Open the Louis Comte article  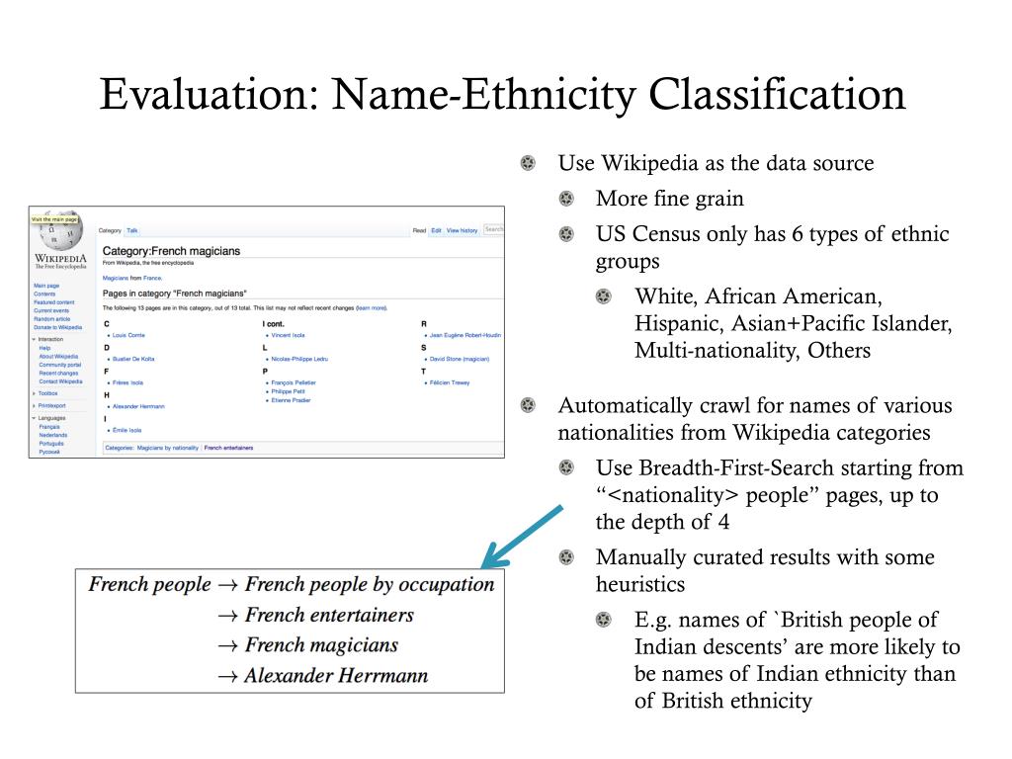coord(128,335)
